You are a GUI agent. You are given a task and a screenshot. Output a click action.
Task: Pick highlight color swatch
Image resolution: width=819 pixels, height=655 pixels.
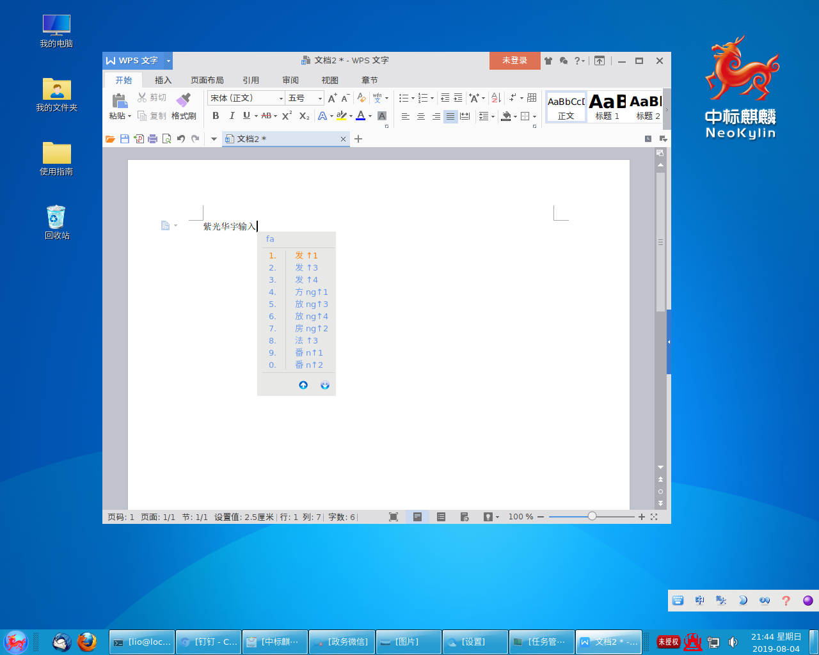[341, 116]
